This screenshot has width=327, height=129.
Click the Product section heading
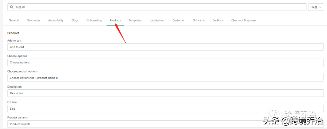[x=13, y=33]
